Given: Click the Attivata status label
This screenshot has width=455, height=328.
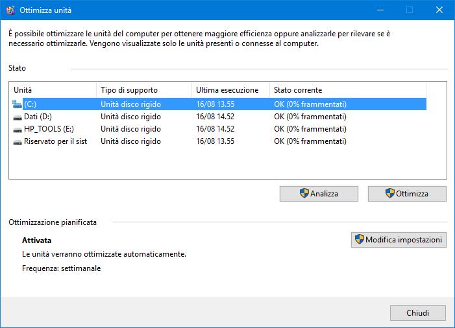Looking at the screenshot, I should point(37,240).
